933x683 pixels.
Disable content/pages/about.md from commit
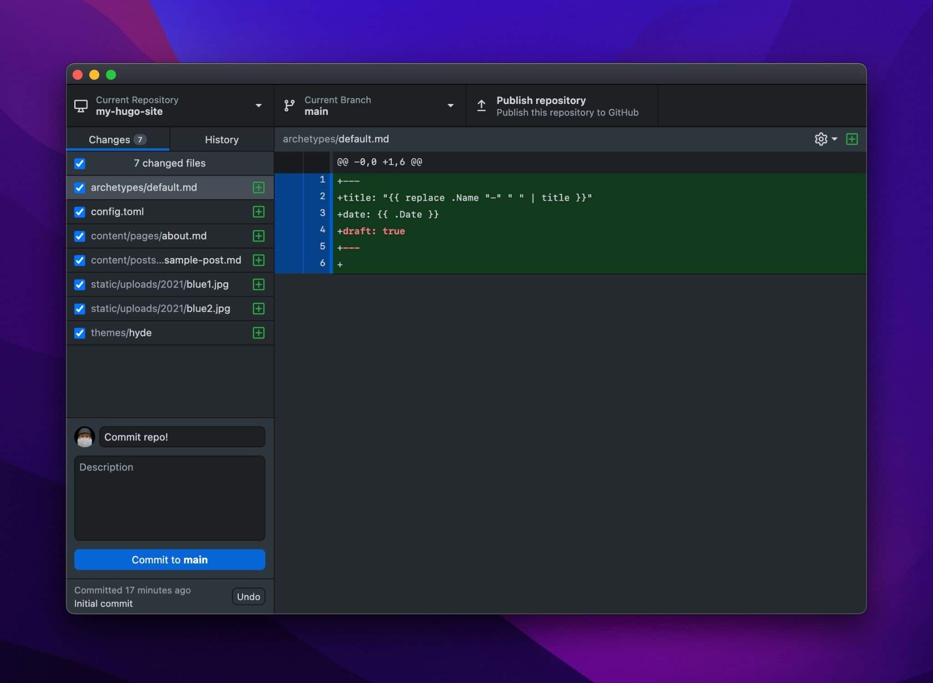[x=80, y=236]
